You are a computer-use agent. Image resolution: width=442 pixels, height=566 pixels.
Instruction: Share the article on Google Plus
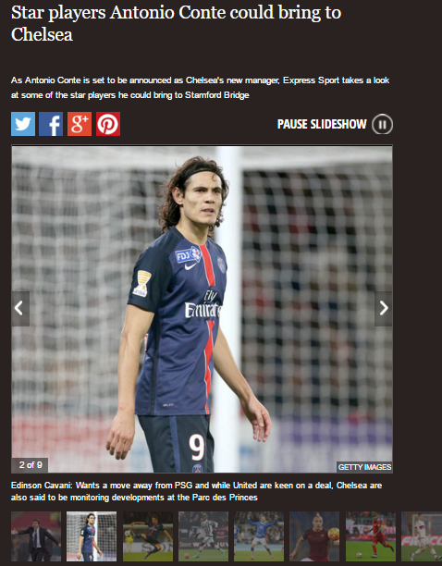(80, 124)
